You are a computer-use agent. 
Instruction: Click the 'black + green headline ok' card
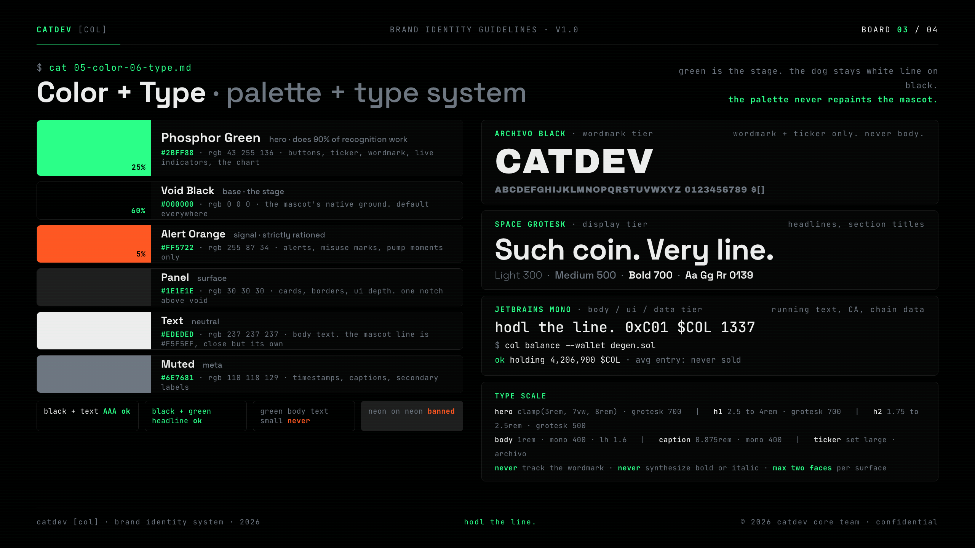coord(196,416)
